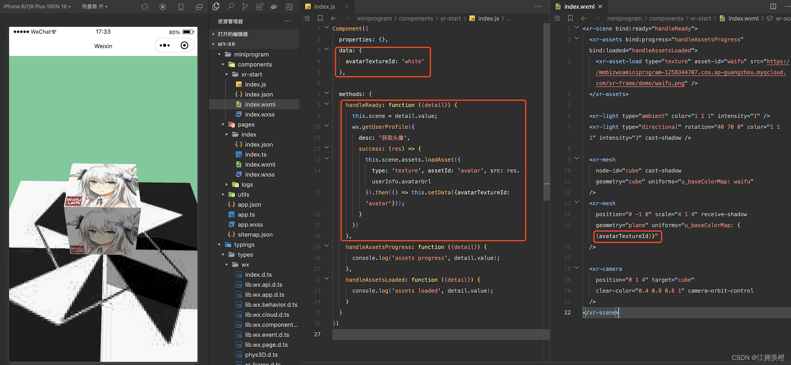791x365 pixels.
Task: Go forward using index.wxml editor arrow
Action: 597,18
